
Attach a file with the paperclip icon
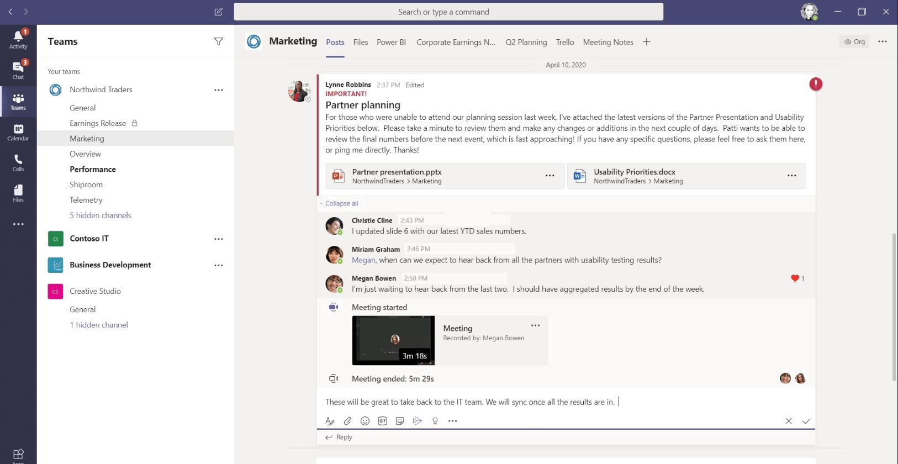coord(347,421)
